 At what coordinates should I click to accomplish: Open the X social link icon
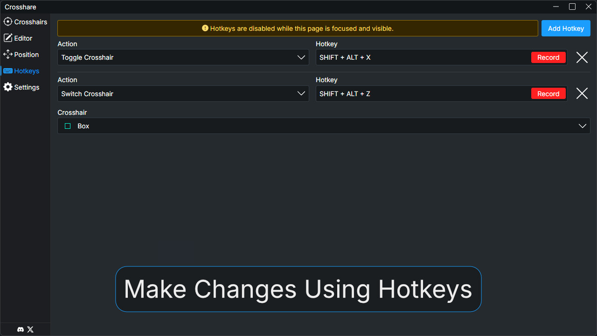[30, 329]
